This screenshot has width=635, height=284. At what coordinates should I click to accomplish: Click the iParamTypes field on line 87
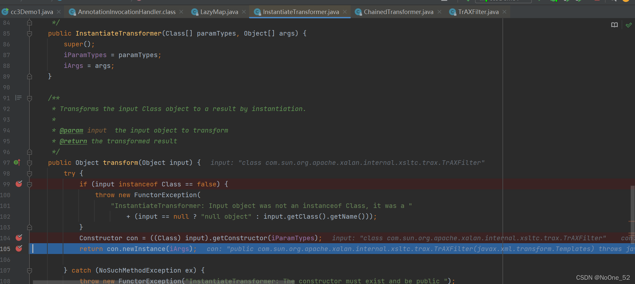click(85, 55)
